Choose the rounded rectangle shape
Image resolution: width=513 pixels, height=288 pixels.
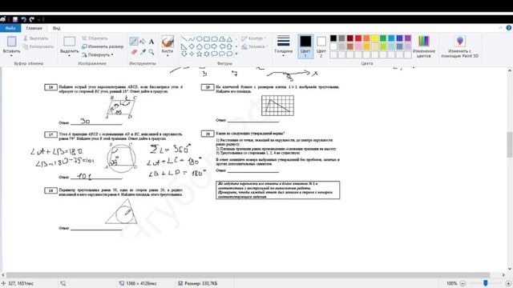214,39
